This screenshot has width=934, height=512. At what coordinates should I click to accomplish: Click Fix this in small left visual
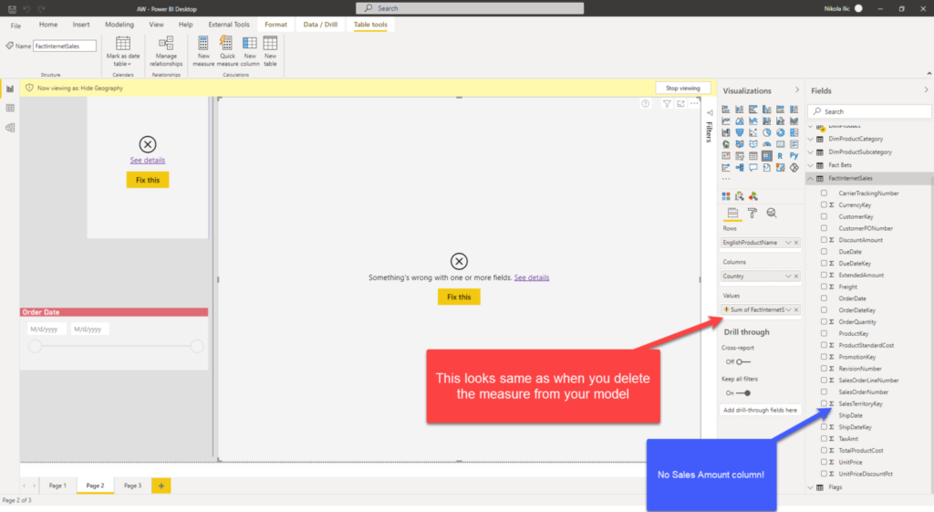point(147,180)
